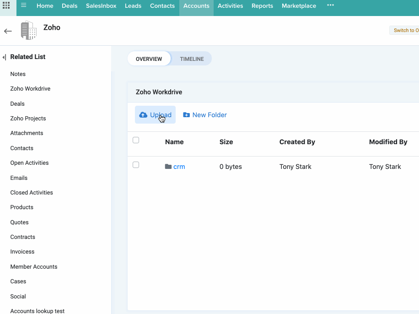This screenshot has height=314, width=419.
Task: Open the Marketplace tab
Action: (x=299, y=6)
